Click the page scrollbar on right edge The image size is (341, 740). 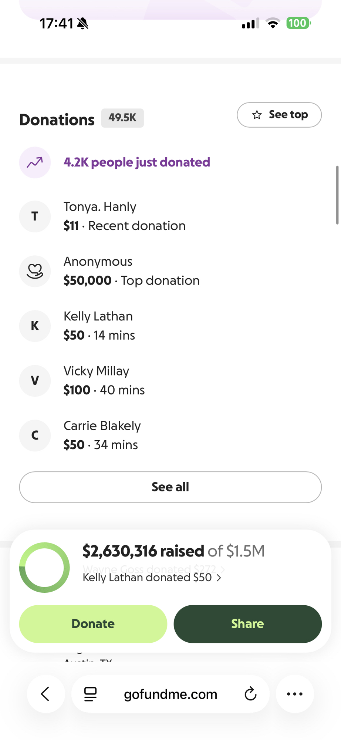[x=337, y=195]
